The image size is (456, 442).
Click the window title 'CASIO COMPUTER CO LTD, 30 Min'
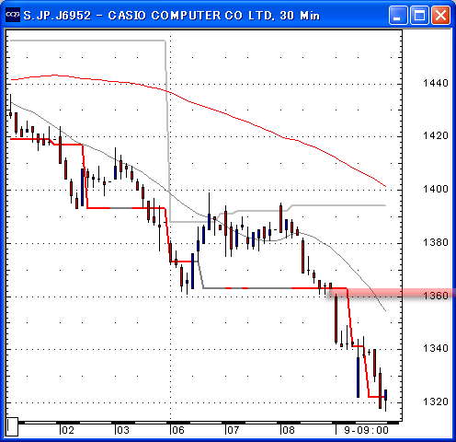point(214,15)
